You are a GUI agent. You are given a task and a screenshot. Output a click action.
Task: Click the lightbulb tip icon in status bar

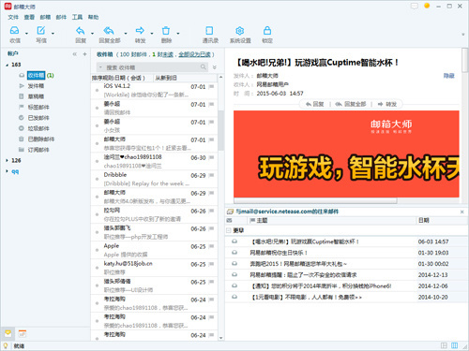[x=5, y=345]
